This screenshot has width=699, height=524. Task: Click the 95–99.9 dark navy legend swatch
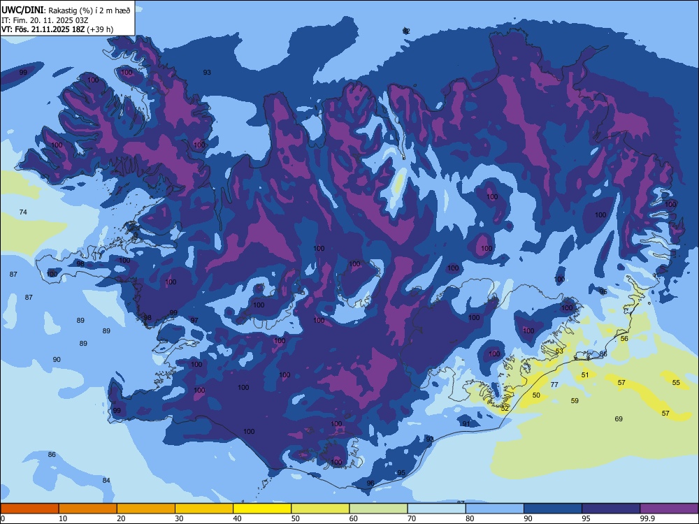pos(611,509)
